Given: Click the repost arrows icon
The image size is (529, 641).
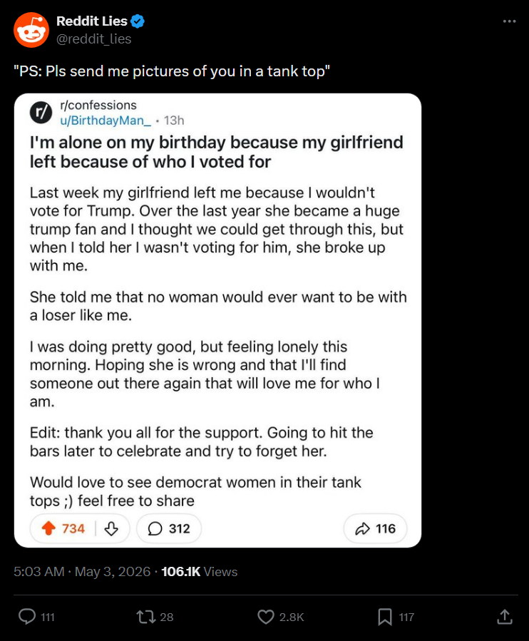Looking at the screenshot, I should click(x=145, y=617).
